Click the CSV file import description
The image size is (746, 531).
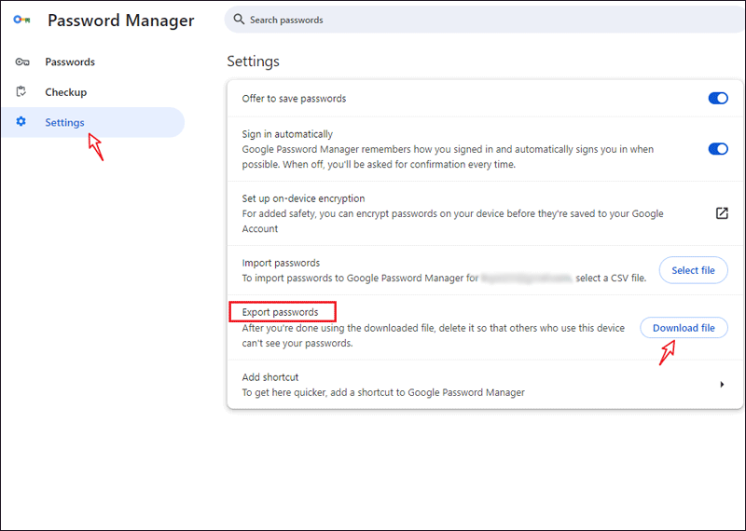[x=445, y=279]
